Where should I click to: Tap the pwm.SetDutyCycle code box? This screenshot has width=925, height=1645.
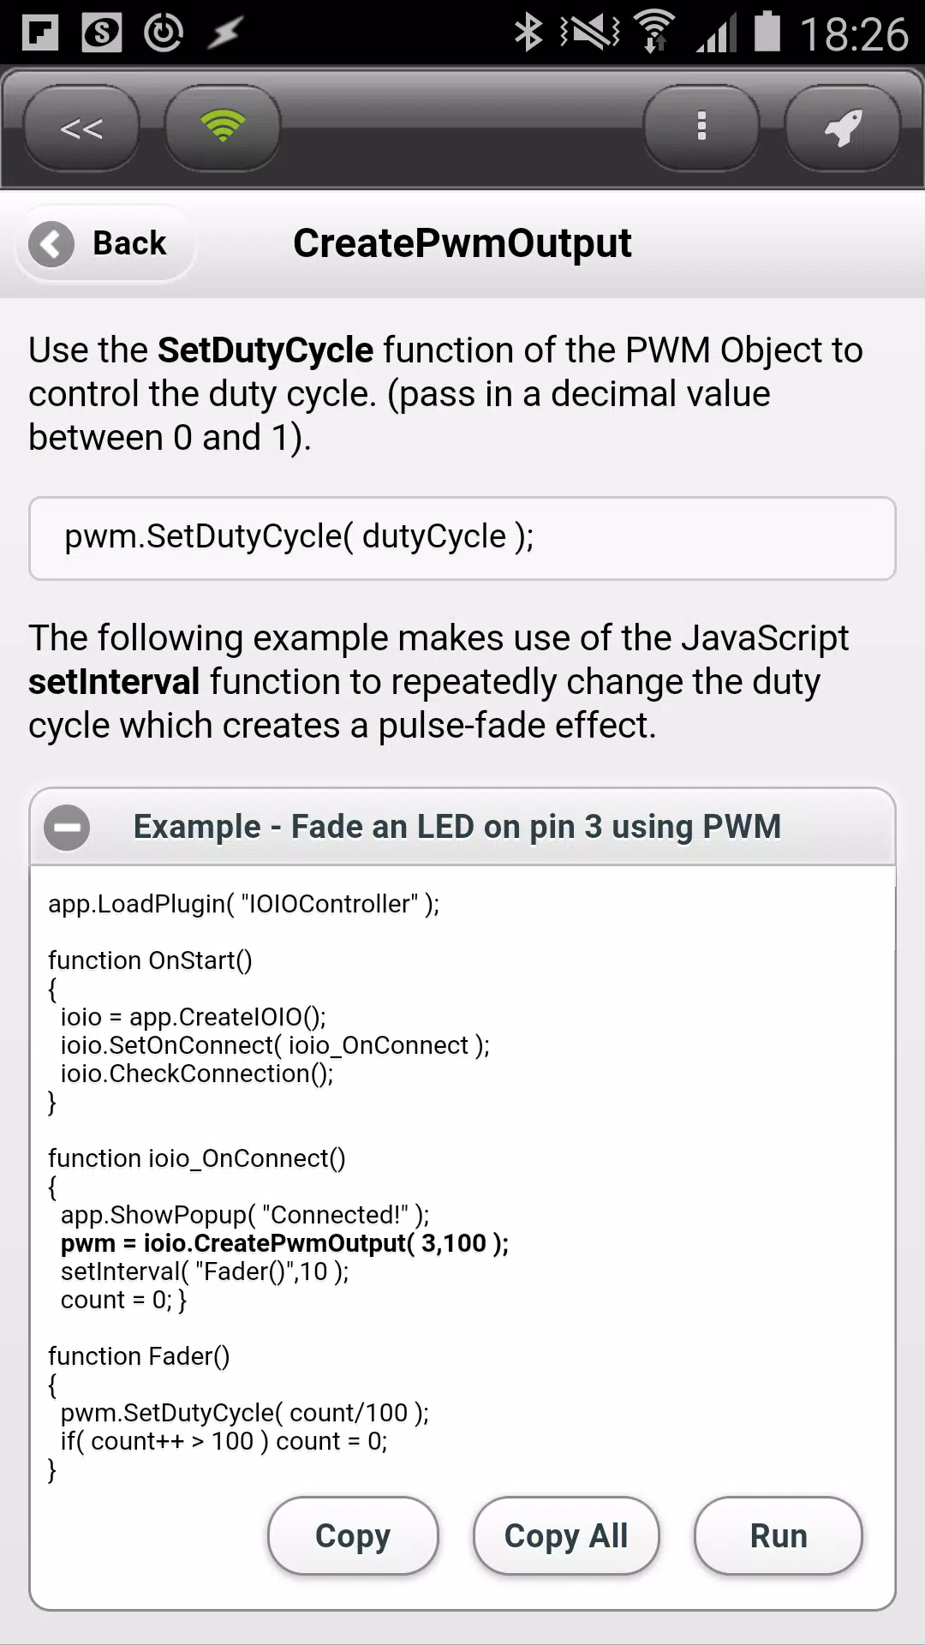coord(462,538)
